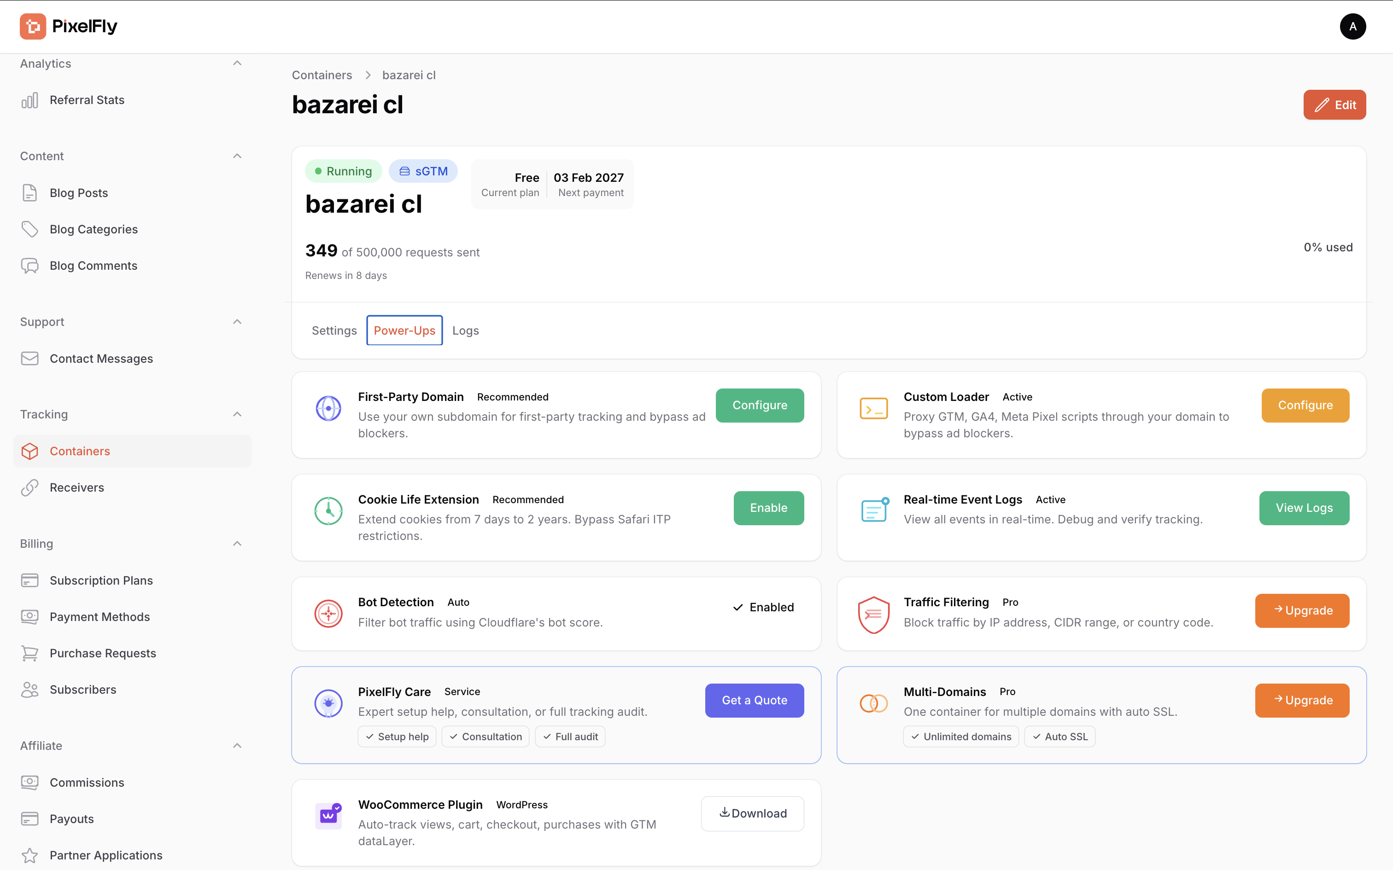The width and height of the screenshot is (1393, 870).
Task: Switch to the Settings tab
Action: (334, 331)
